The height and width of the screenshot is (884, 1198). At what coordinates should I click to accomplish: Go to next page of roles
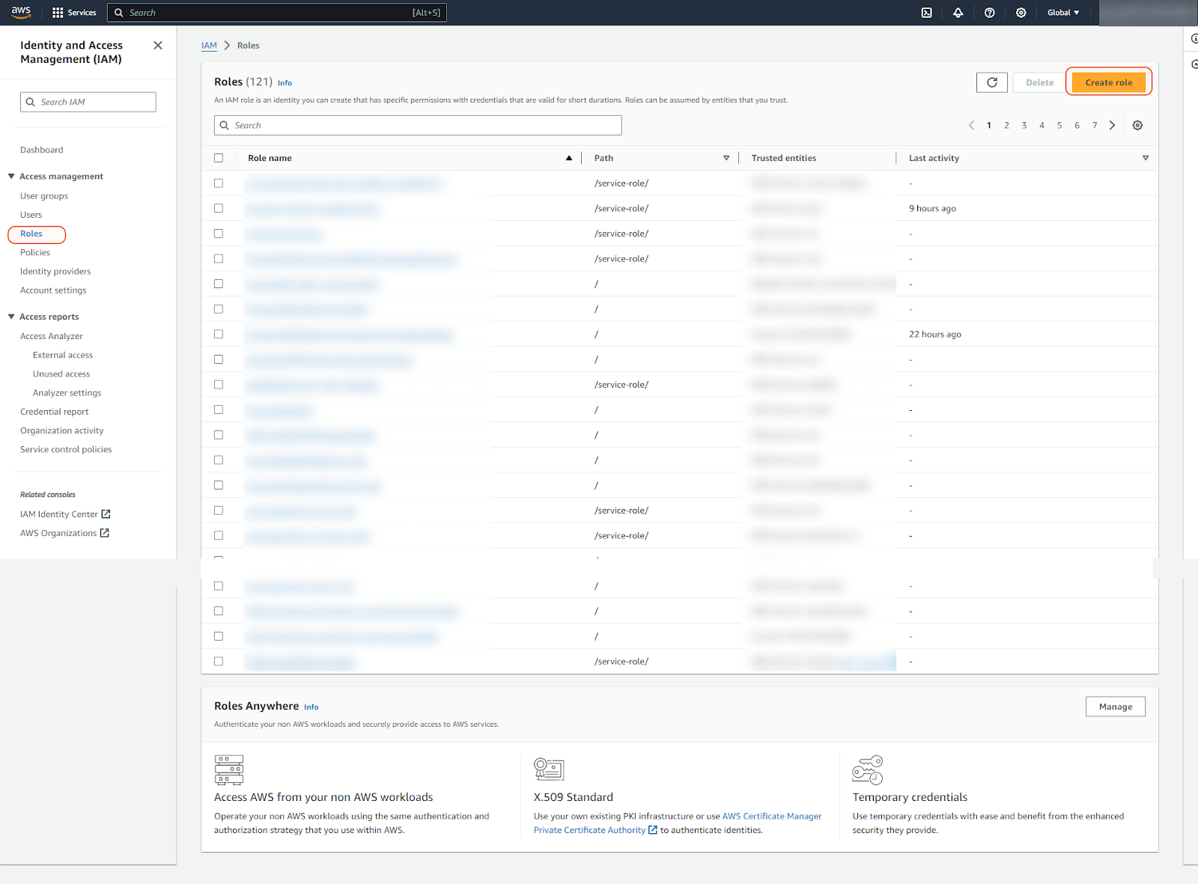(1112, 126)
